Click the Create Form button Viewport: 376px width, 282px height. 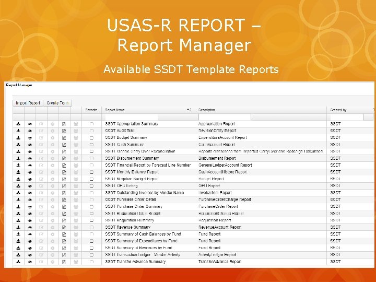(57, 103)
